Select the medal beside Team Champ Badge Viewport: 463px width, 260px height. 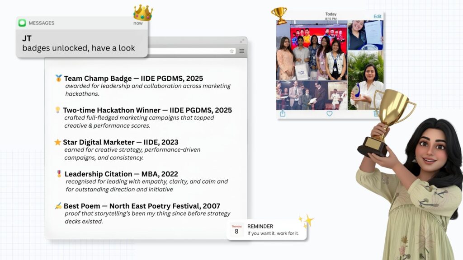click(x=59, y=79)
